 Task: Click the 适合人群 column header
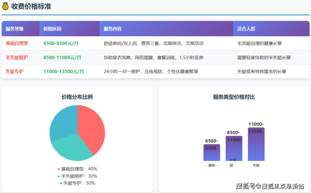246,29
